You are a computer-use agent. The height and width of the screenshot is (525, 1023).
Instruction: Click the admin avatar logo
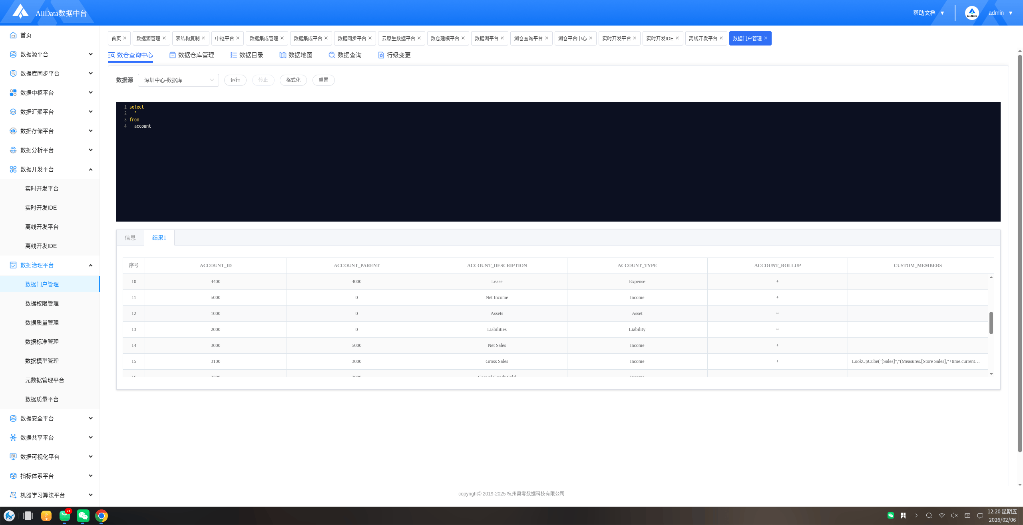(x=972, y=13)
